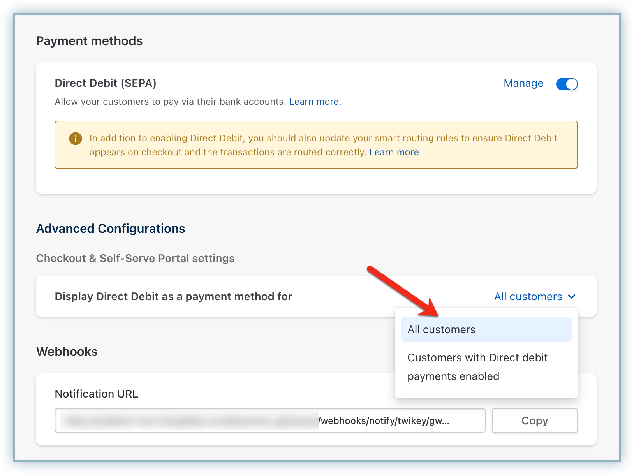634x475 pixels.
Task: Click the info icon in warning banner
Action: (x=76, y=138)
